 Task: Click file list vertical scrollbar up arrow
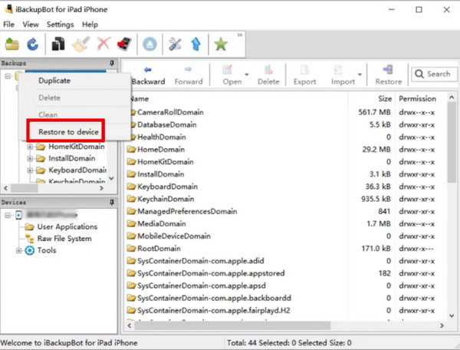pos(452,97)
